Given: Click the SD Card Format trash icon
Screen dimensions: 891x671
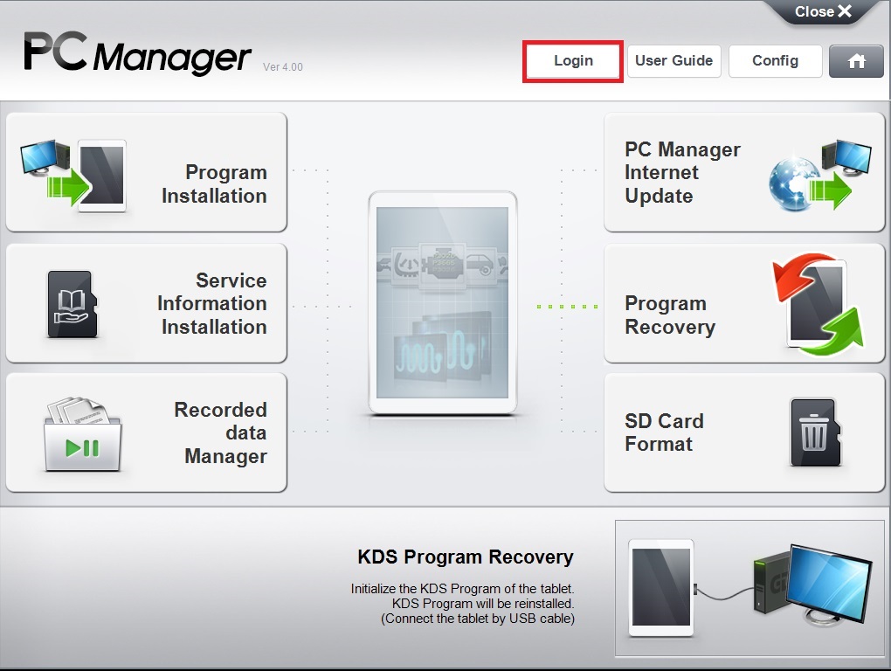Looking at the screenshot, I should pos(815,432).
